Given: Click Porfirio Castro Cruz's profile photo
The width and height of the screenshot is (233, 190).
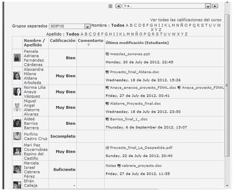Looking at the screenshot, I should pyautogui.click(x=17, y=136).
